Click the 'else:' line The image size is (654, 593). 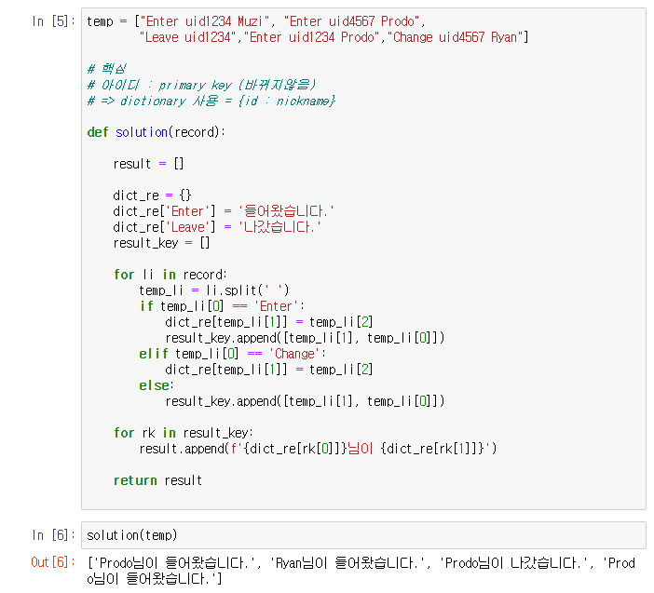pos(157,385)
